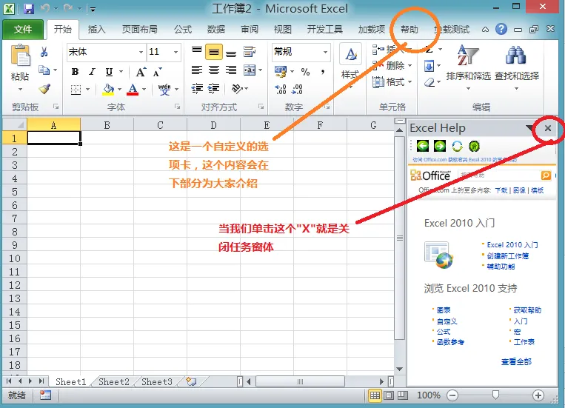This screenshot has width=565, height=408.
Task: Toggle Bold formatting
Action: tap(75, 72)
